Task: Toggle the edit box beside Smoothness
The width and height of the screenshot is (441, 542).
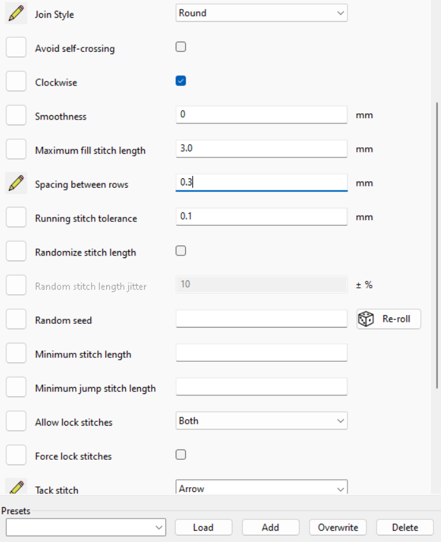Action: pos(16,116)
